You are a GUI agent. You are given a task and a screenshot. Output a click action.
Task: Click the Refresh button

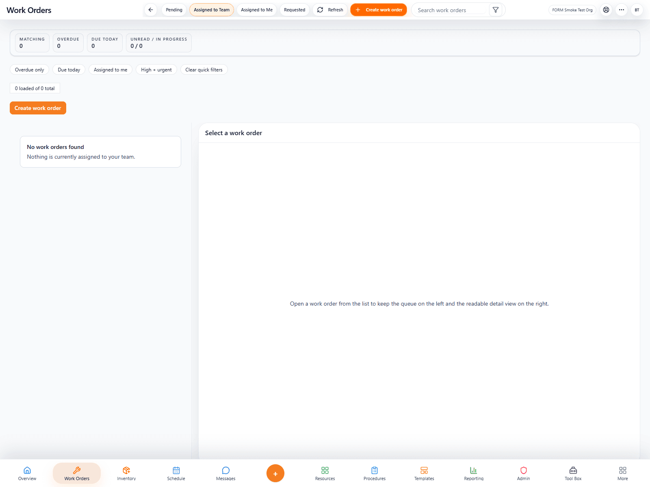(330, 10)
